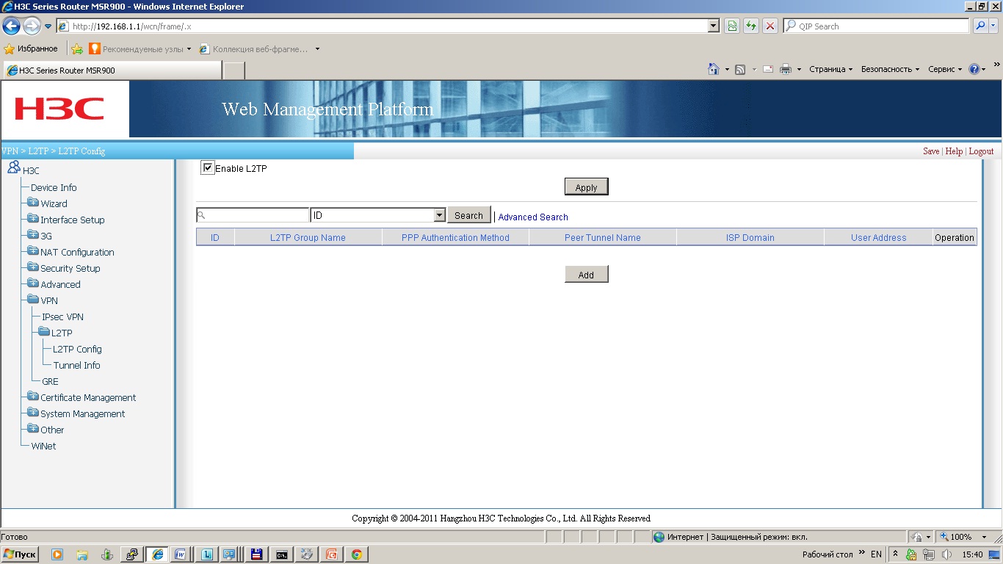Open the Безопасность menu
Viewport: 1003px width, 564px height.
point(890,70)
